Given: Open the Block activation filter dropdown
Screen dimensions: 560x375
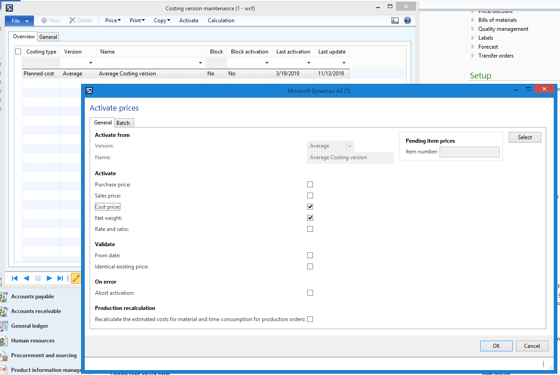Looking at the screenshot, I should [x=267, y=63].
